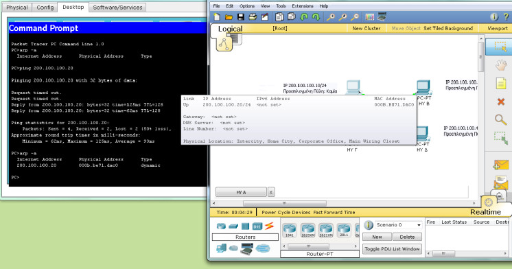
Task: Choose the Place Note tool
Action: 500,84
